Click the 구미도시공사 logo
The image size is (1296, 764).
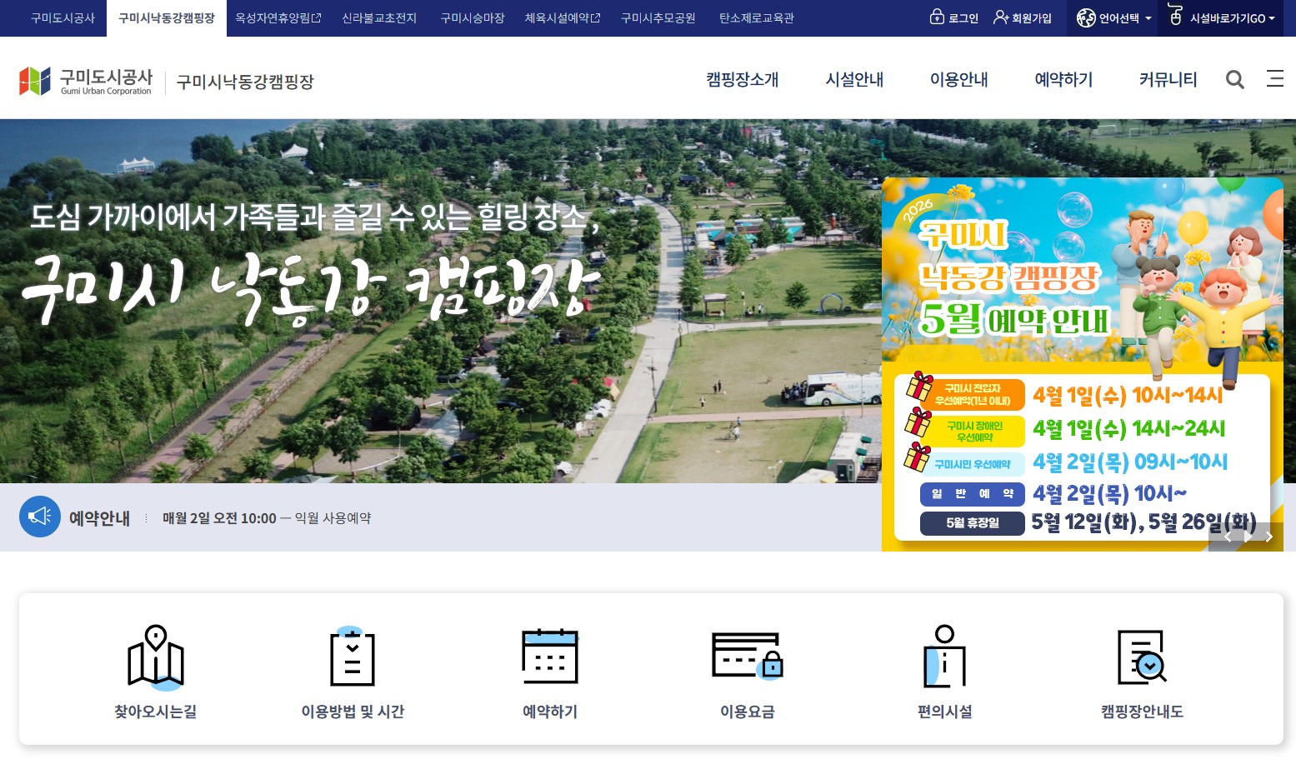click(83, 80)
